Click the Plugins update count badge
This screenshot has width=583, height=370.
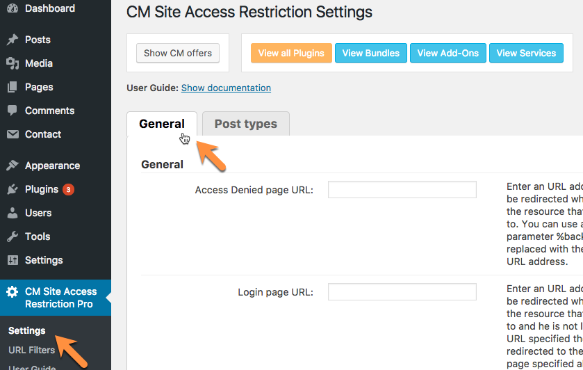click(x=68, y=189)
